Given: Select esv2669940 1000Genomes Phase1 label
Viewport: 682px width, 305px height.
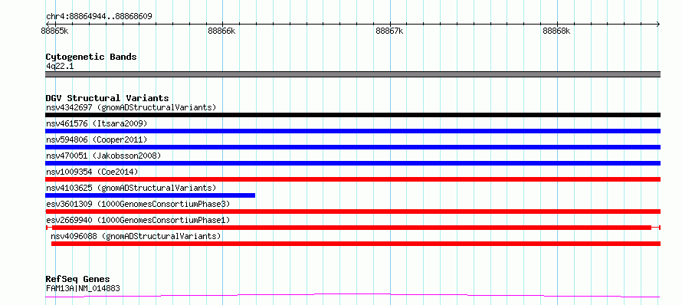Looking at the screenshot, I should (138, 220).
